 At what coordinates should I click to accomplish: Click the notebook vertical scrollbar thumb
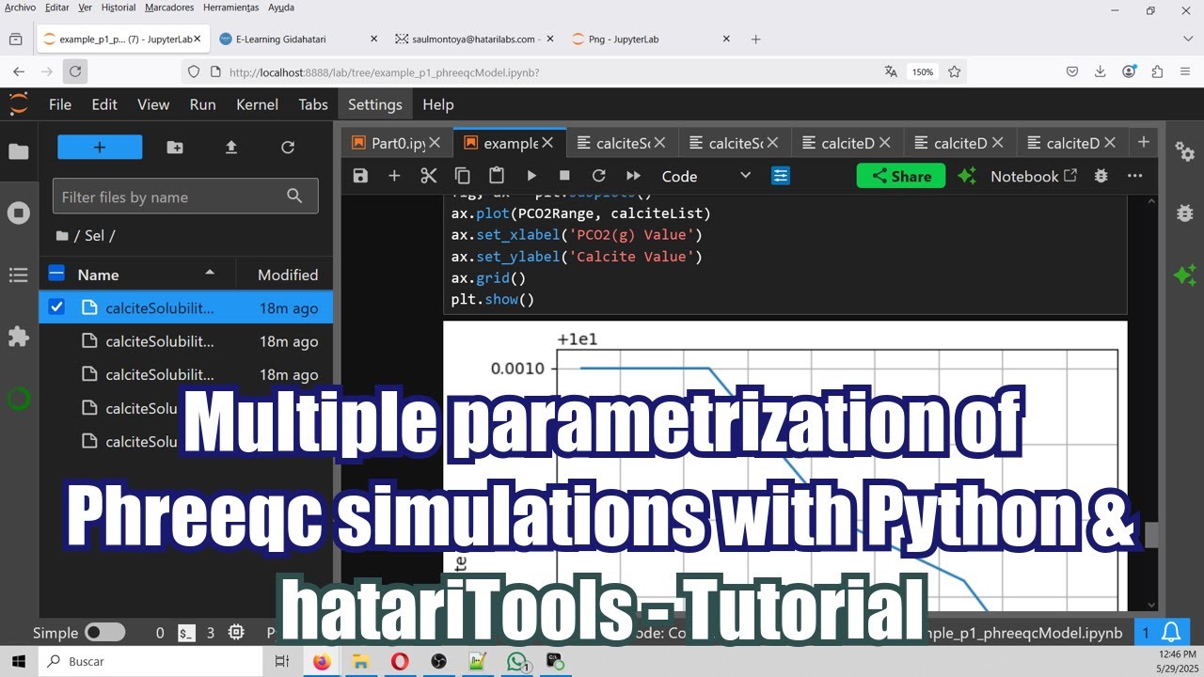point(1151,535)
